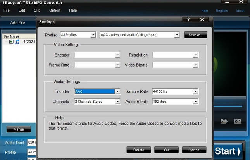Confirm settings with OK button
This screenshot has width=250, height=160.
click(166, 150)
